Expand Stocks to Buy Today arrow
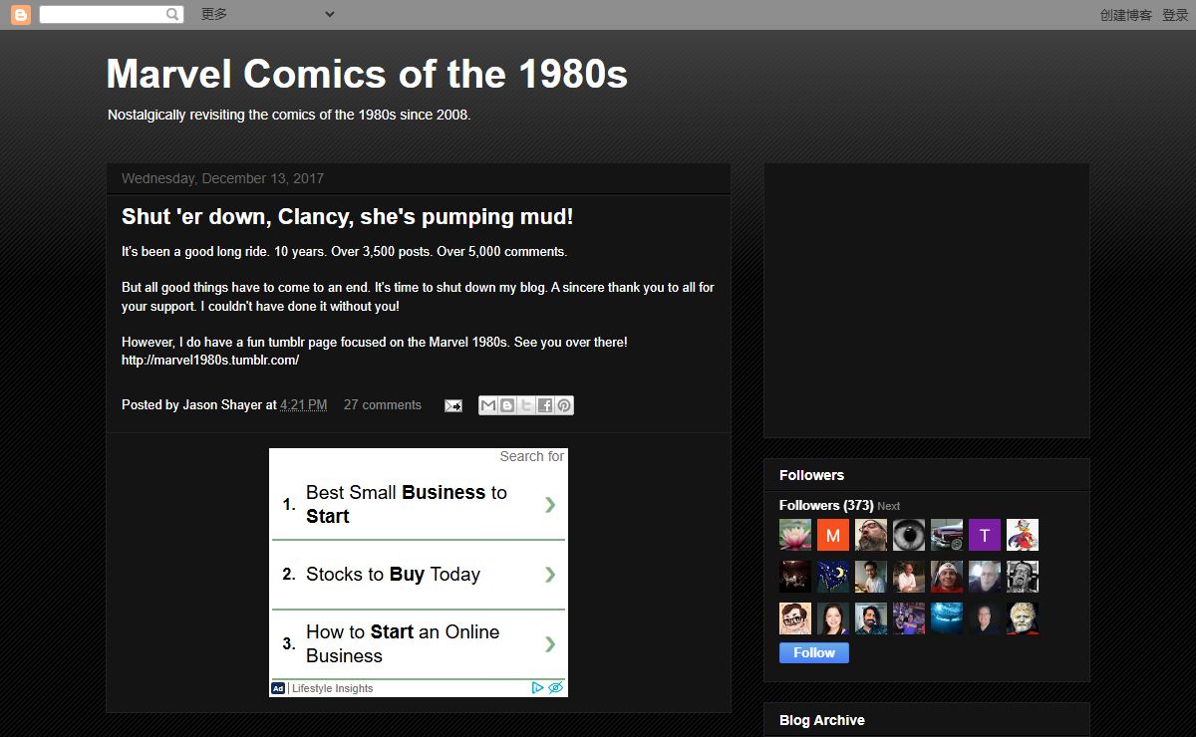 coord(549,575)
